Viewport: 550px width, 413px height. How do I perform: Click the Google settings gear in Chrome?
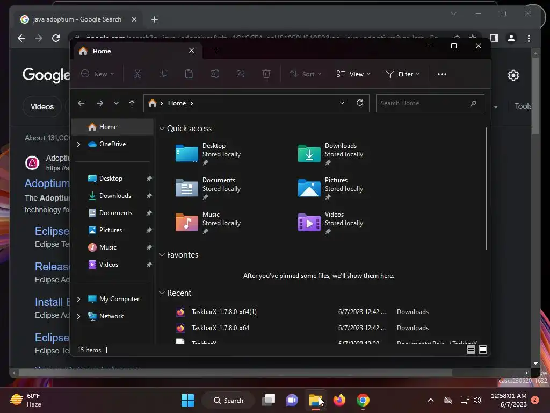coord(513,75)
